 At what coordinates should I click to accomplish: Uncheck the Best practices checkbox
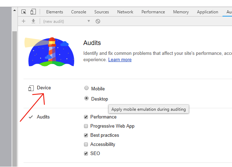tap(86, 135)
